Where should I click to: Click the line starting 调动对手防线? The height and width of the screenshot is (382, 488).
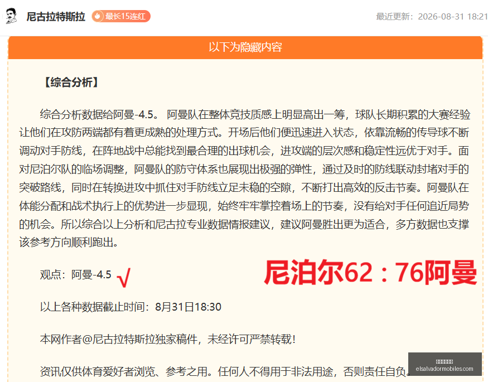pos(244,151)
